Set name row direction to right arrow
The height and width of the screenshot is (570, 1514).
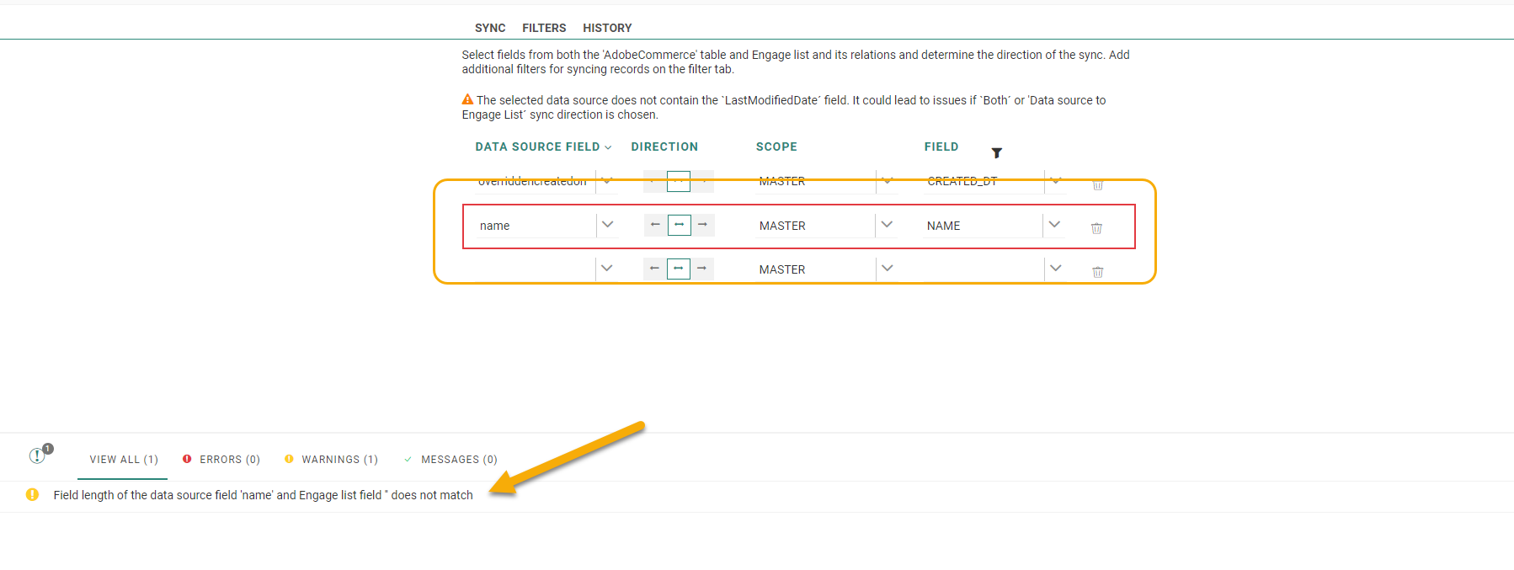click(702, 225)
